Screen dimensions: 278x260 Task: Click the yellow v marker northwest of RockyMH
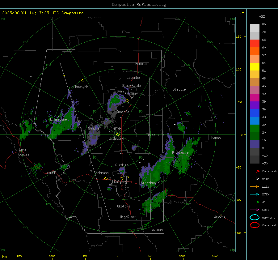click(x=64, y=75)
